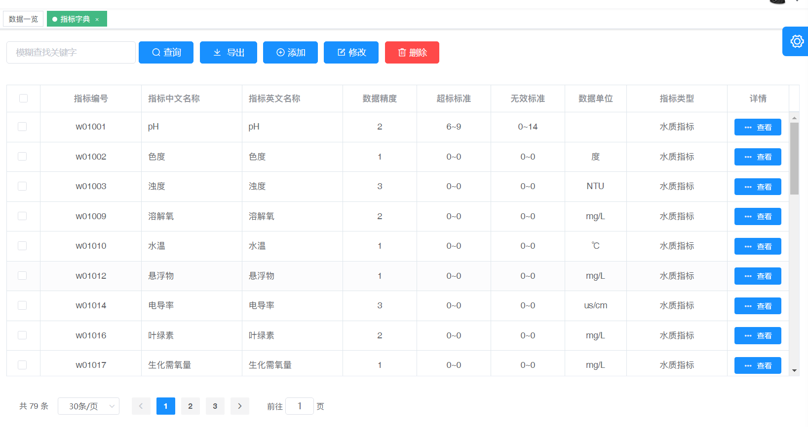Jump to pagination page 2
The height and width of the screenshot is (427, 808).
point(191,406)
